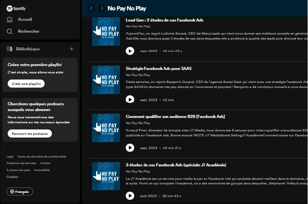308x204 pixels.
Task: Click the globe icon in Français button
Action: 12,191
